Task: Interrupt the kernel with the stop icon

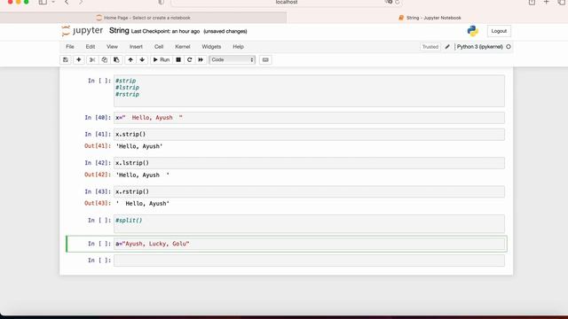Action: [x=178, y=59]
